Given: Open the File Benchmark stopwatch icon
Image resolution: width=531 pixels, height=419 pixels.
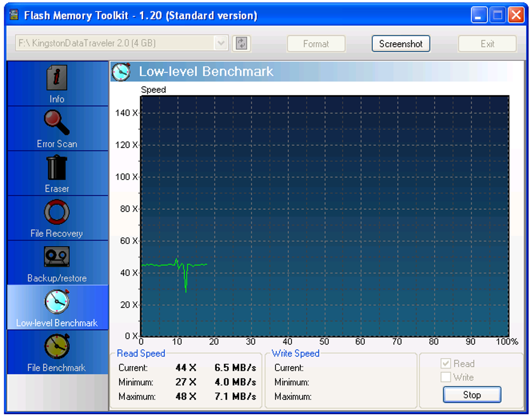Looking at the screenshot, I should click(x=57, y=346).
